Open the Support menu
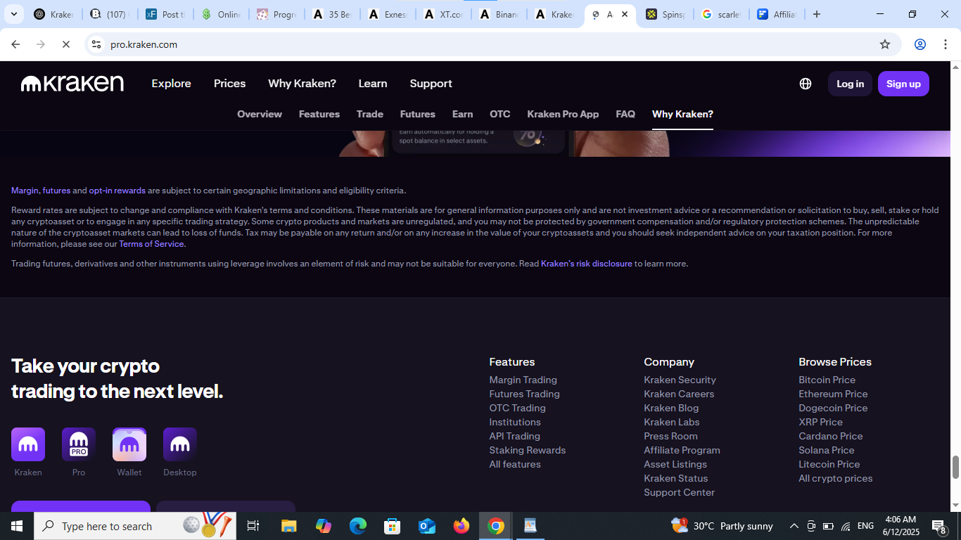The height and width of the screenshot is (540, 961). 431,84
